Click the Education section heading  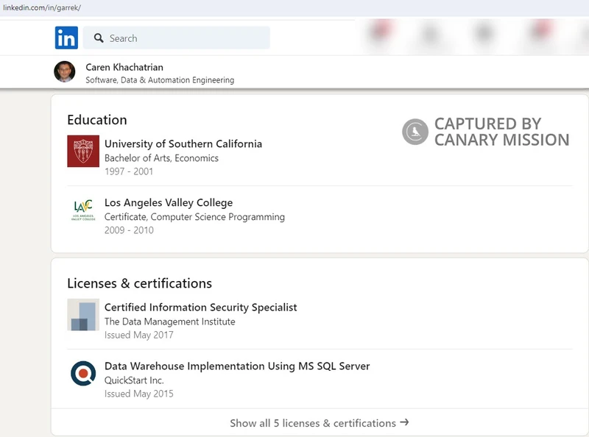(x=97, y=120)
